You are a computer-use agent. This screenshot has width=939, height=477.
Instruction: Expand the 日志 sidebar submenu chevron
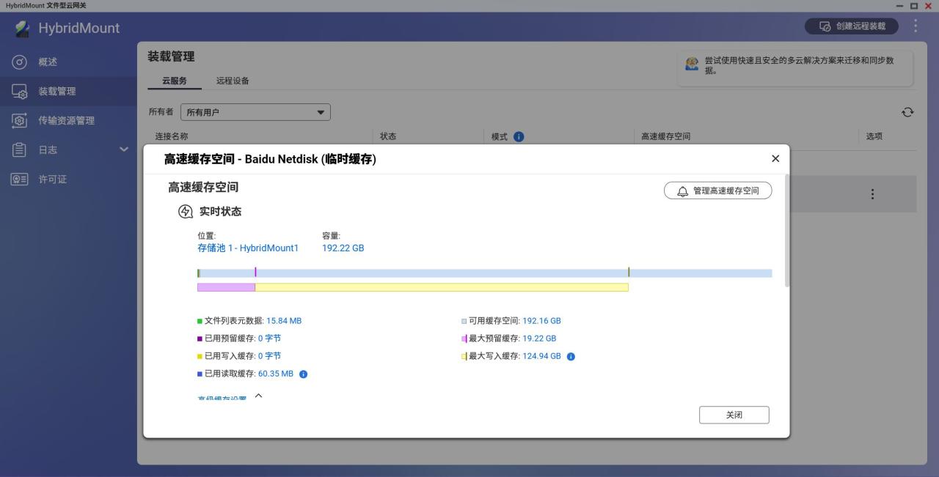pyautogui.click(x=123, y=149)
